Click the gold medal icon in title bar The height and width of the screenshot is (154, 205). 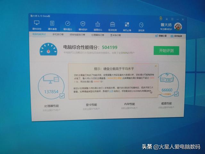pyautogui.click(x=161, y=18)
